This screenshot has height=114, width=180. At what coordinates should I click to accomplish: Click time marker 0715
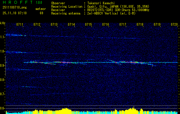[88, 24]
